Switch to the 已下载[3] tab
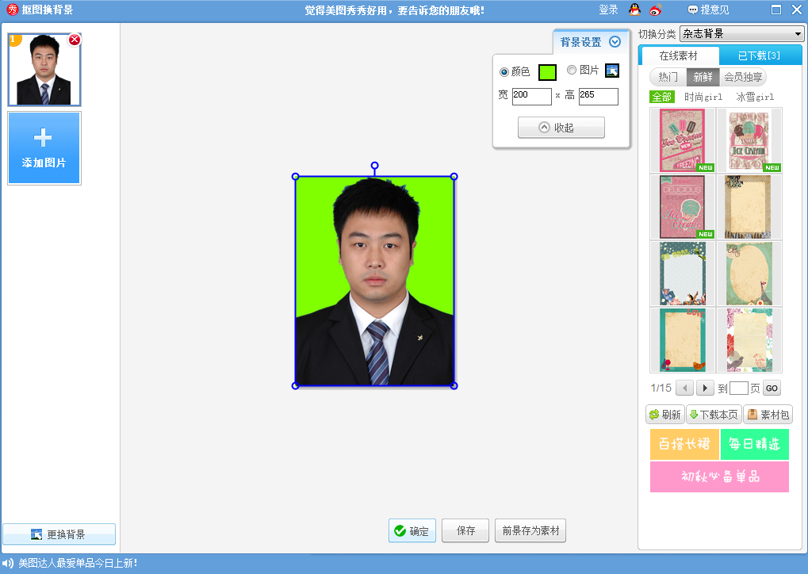The image size is (808, 574). pos(759,55)
